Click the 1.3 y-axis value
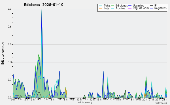 pos(10,62)
